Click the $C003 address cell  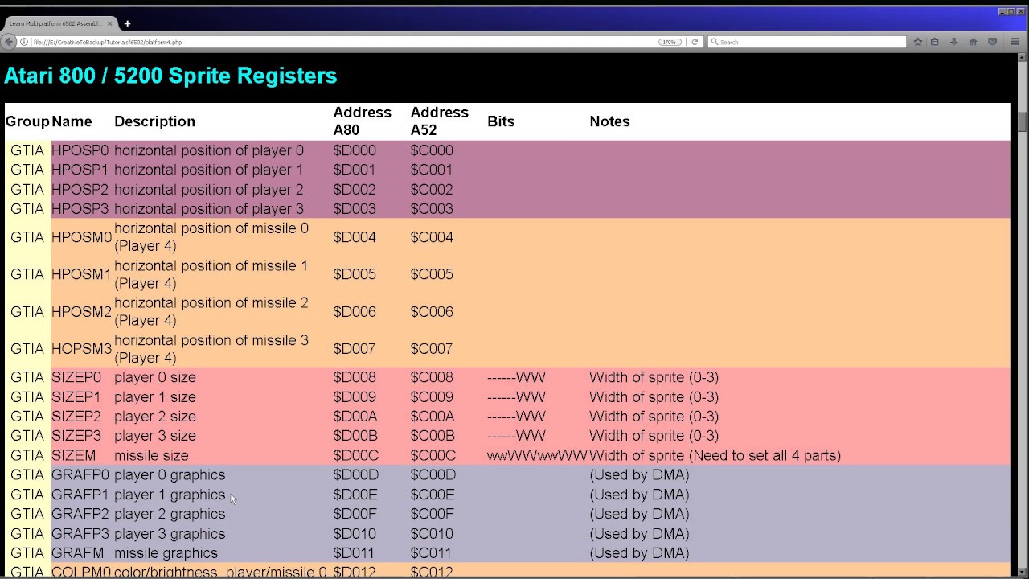click(432, 209)
